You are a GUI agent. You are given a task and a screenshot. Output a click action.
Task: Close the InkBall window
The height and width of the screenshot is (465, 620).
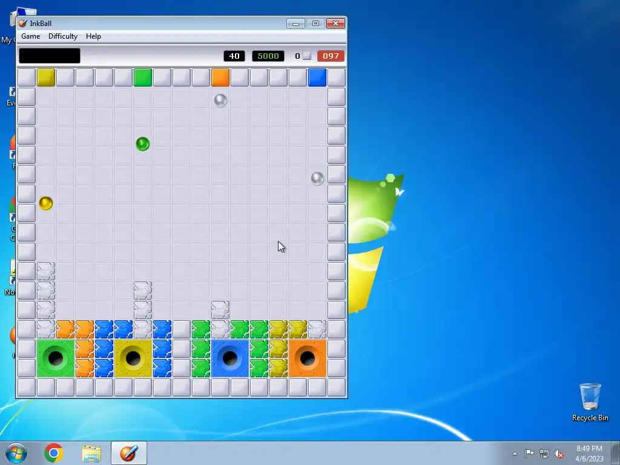pos(335,24)
